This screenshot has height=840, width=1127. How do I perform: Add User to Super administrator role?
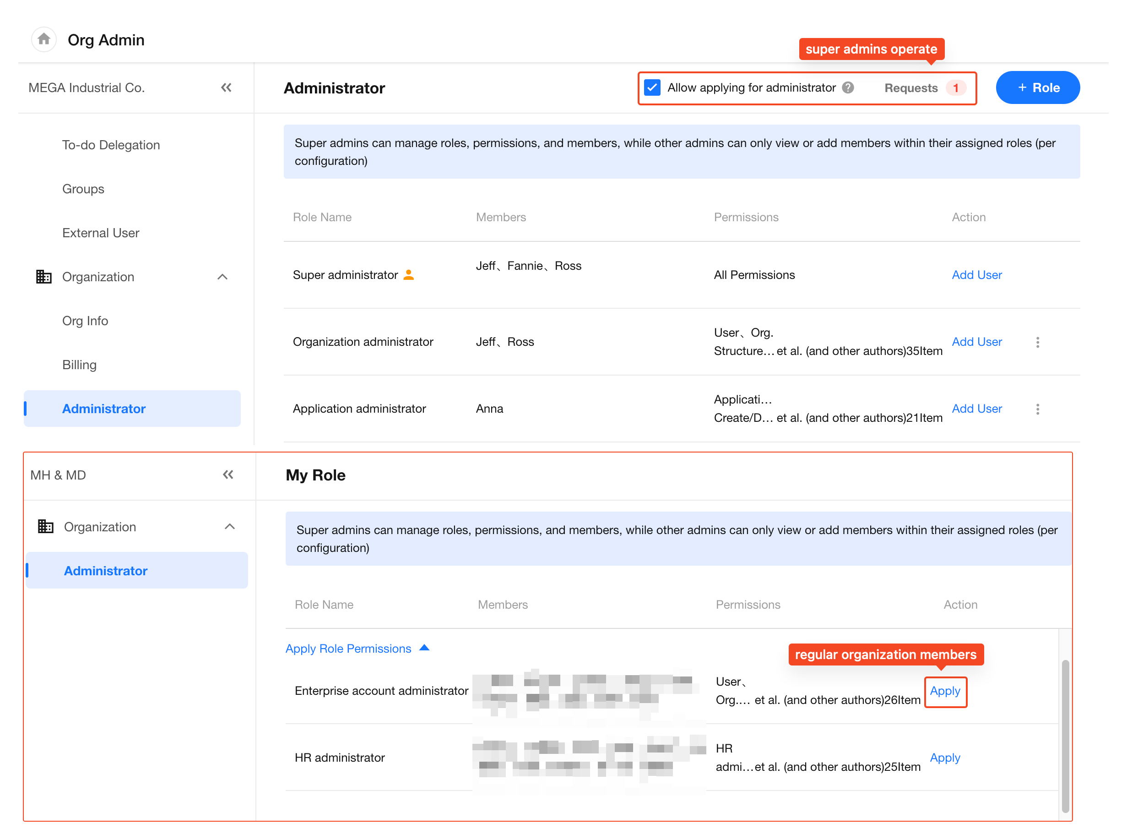click(x=976, y=275)
